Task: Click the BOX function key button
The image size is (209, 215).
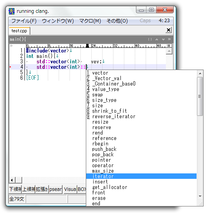Action: [82, 189]
